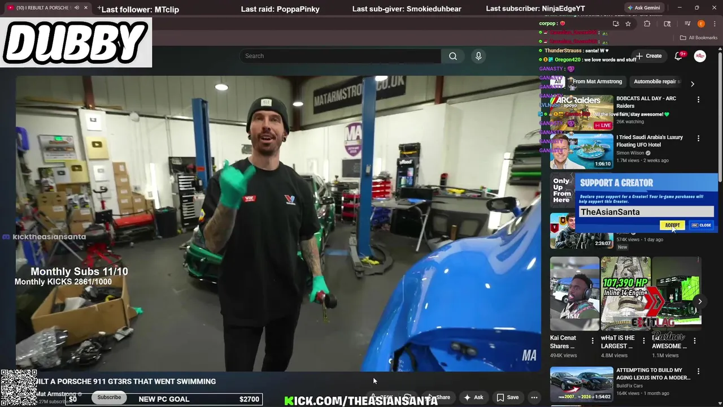Viewport: 723px width, 407px height.
Task: Activate voice search microphone icon
Action: point(478,56)
